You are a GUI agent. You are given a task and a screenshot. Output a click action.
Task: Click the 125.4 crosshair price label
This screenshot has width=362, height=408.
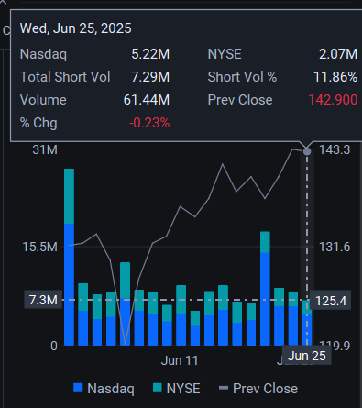[x=331, y=301]
